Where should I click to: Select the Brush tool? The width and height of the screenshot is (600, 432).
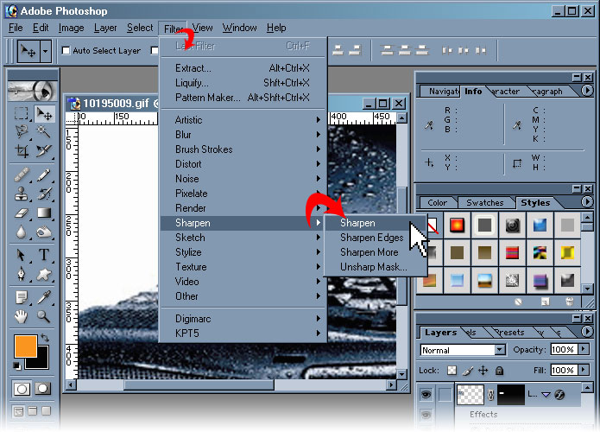44,175
